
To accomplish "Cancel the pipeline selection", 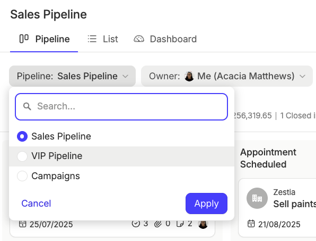I will tap(36, 203).
